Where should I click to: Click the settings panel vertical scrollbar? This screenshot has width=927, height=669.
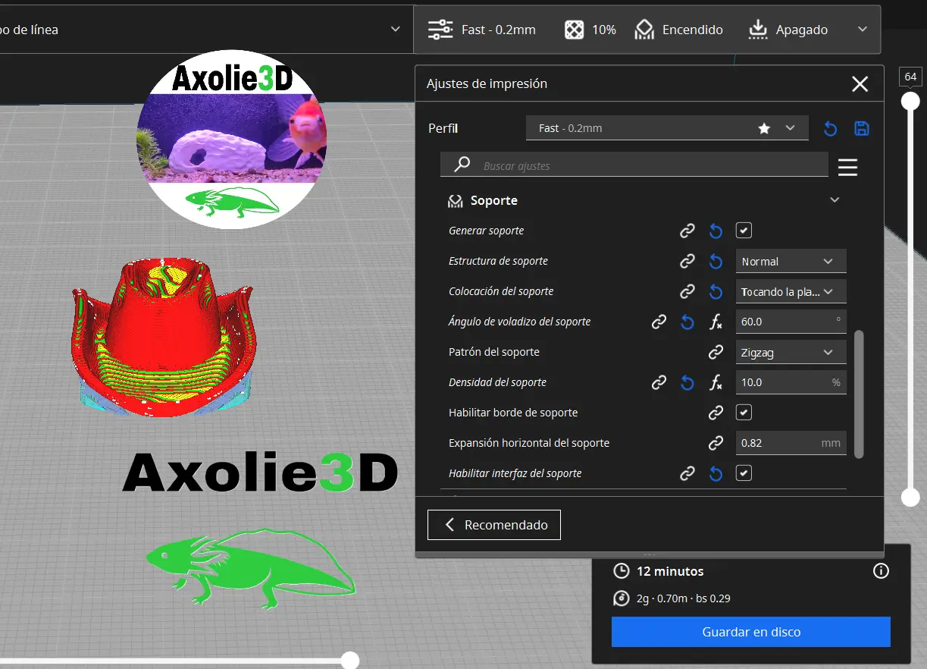click(859, 394)
